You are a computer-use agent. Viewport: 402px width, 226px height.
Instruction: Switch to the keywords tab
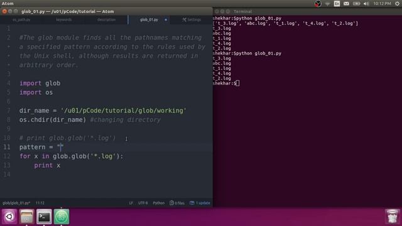pyautogui.click(x=64, y=19)
